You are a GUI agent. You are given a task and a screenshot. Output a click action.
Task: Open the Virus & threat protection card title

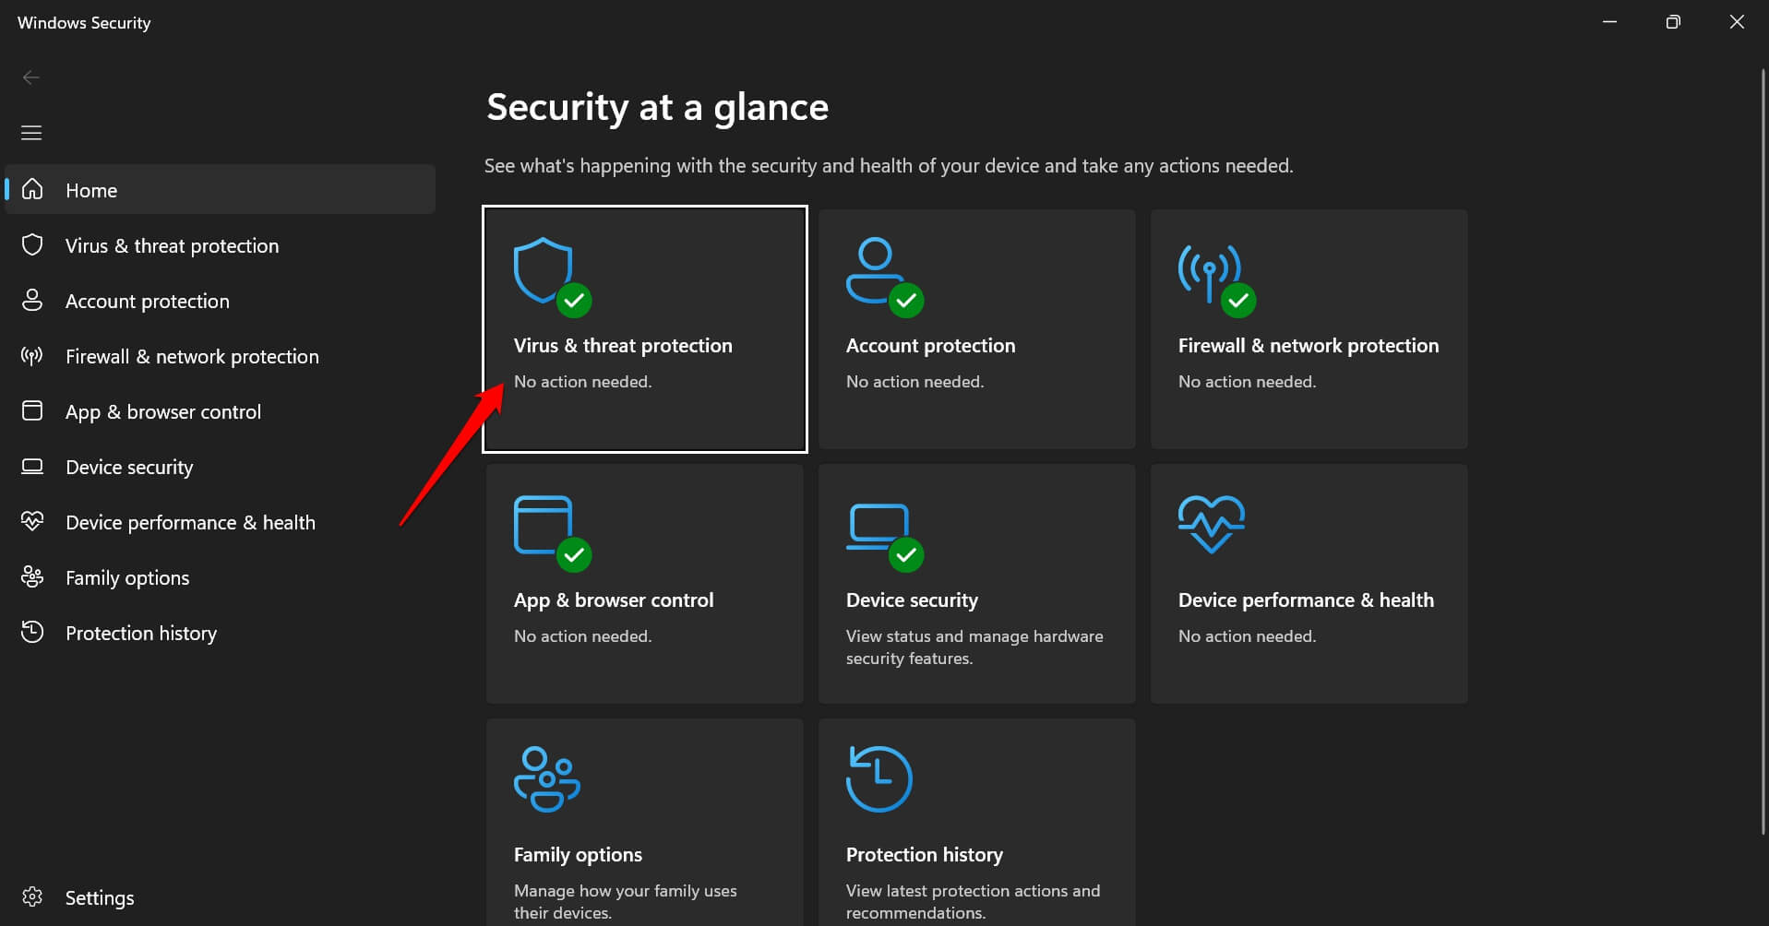(623, 346)
